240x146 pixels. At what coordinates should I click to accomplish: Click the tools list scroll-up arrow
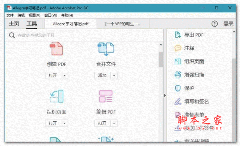pyautogui.click(x=161, y=45)
